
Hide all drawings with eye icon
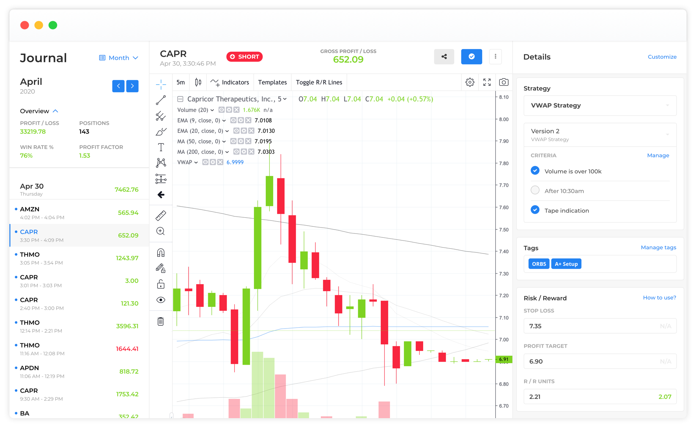161,300
